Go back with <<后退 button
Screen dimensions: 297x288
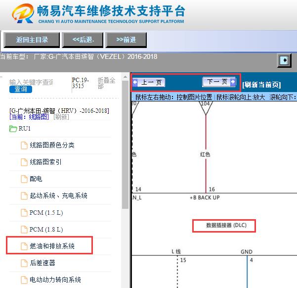click(x=83, y=40)
